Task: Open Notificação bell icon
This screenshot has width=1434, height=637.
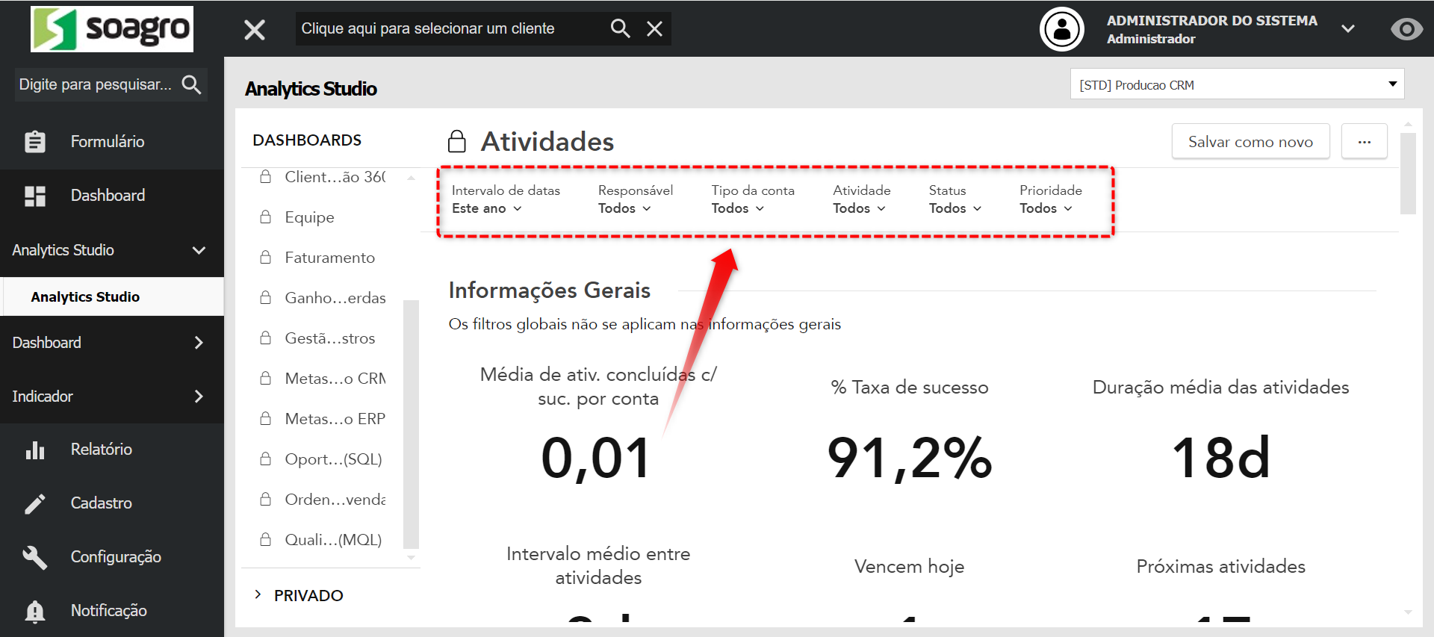Action: 35,611
